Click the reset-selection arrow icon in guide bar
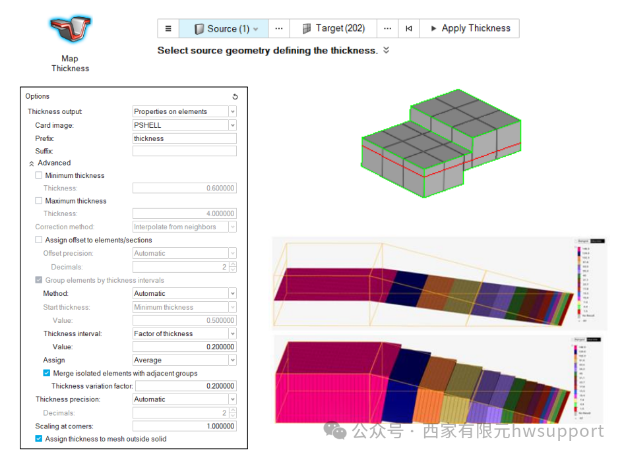The height and width of the screenshot is (456, 624). coord(409,28)
